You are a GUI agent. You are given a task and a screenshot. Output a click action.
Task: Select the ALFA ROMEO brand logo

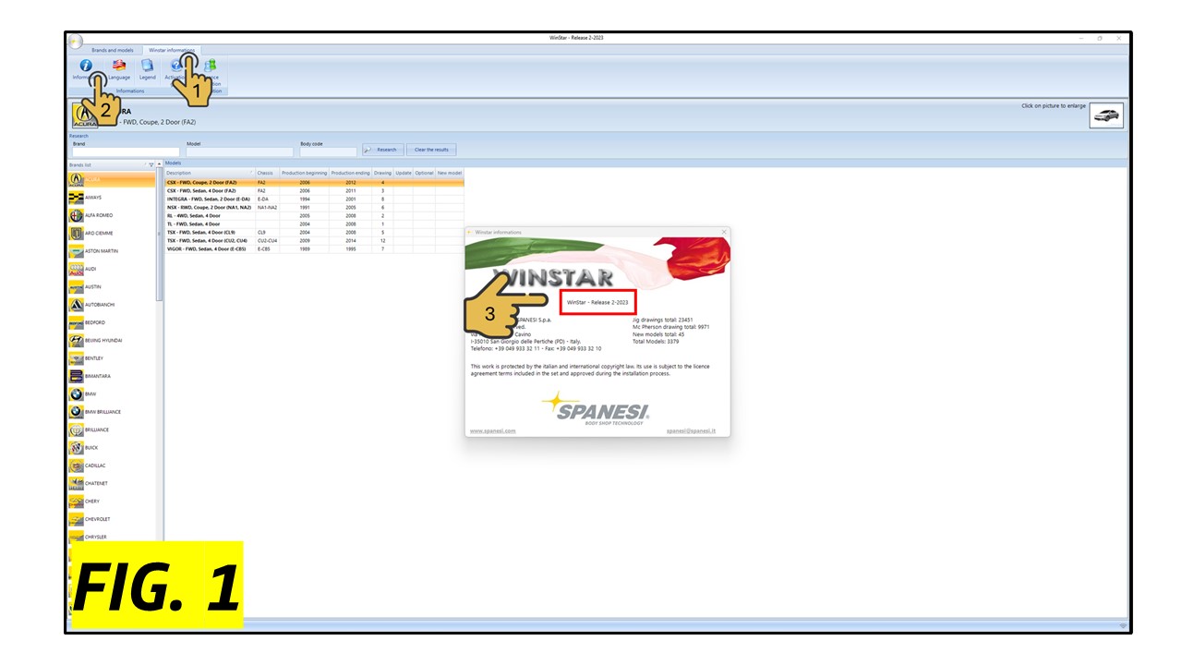coord(77,215)
